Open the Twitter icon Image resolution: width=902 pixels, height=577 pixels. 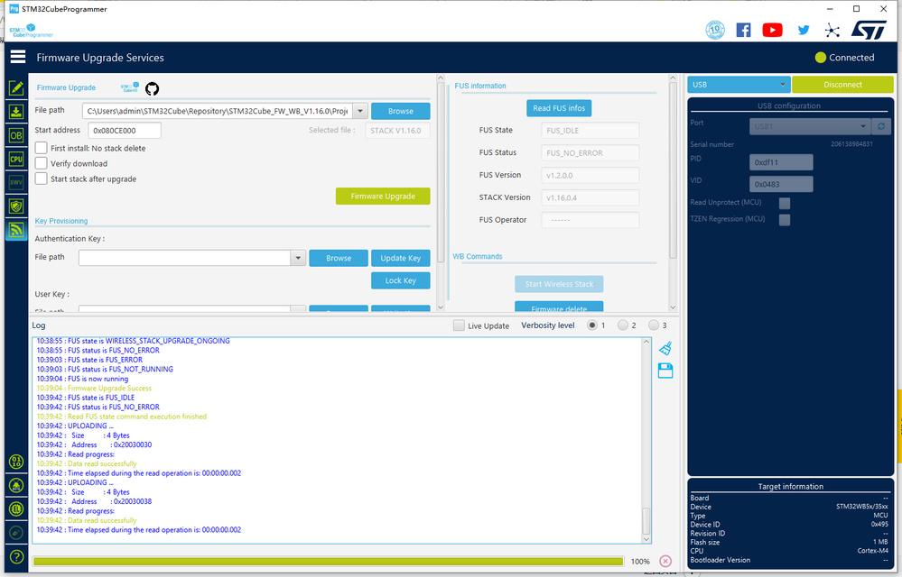(804, 30)
